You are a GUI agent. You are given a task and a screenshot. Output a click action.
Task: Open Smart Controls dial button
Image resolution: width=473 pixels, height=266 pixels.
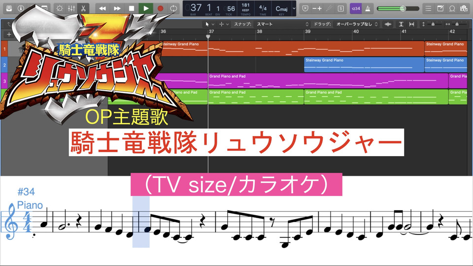[60, 8]
